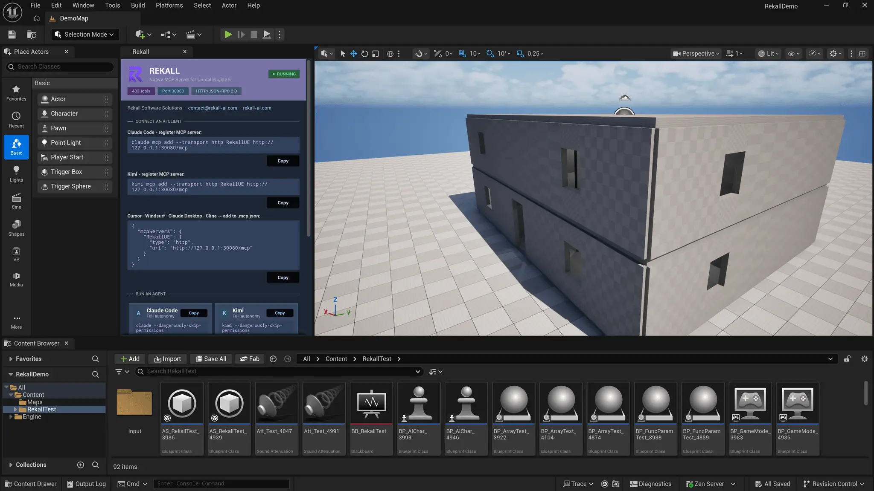
Task: Go back in Content Browser history
Action: coord(273,359)
